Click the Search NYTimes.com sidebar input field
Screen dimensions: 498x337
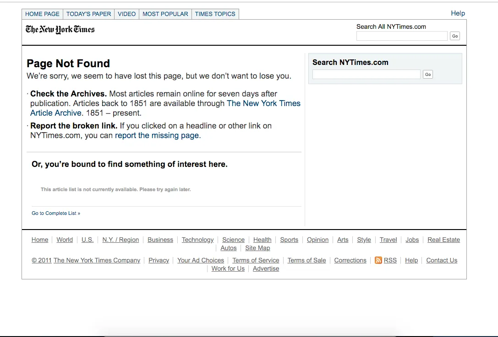point(366,75)
